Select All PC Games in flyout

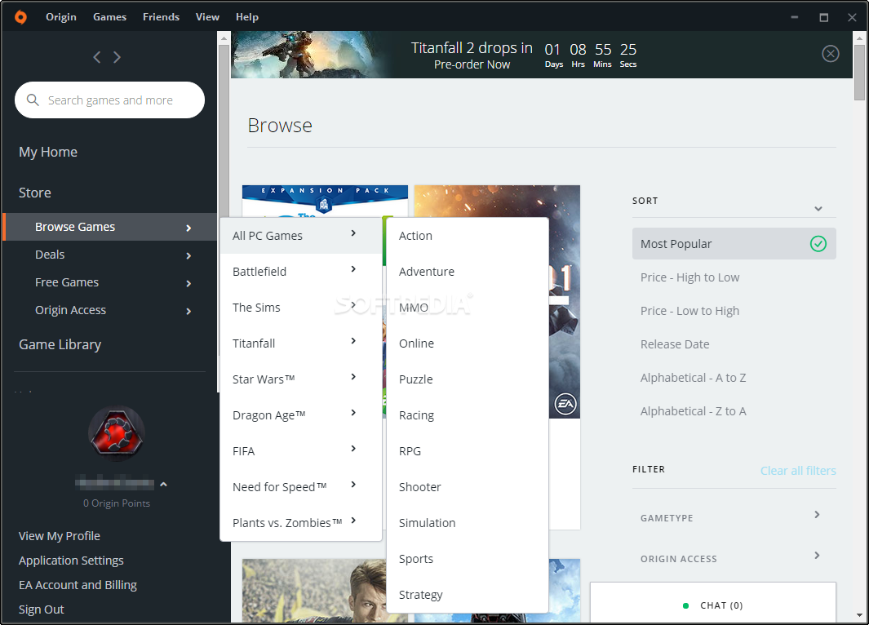[x=301, y=236]
